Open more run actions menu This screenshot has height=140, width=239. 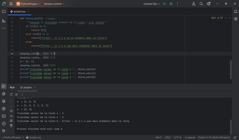(177, 4)
